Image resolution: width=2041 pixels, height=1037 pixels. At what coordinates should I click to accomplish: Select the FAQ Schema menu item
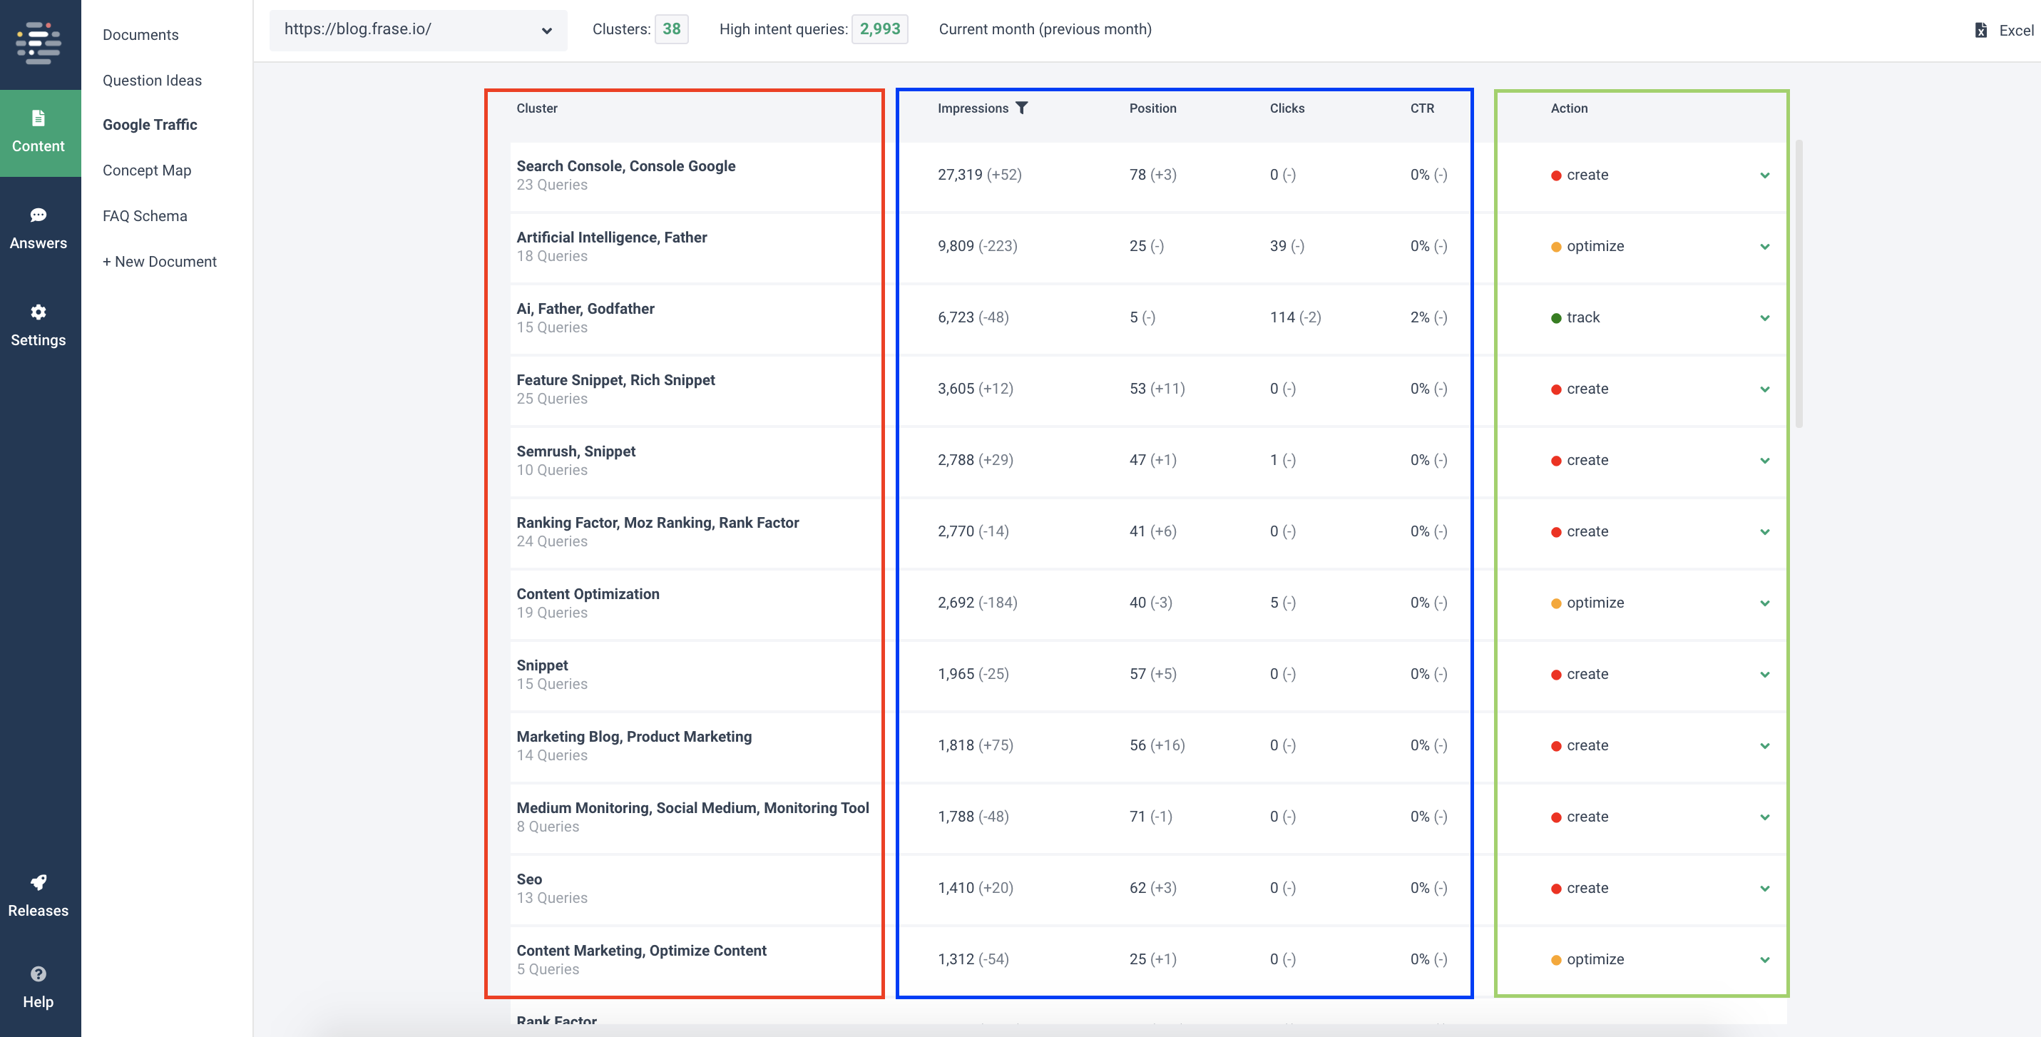[x=145, y=215]
